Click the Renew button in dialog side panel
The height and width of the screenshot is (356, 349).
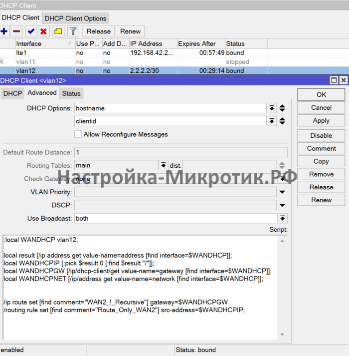[321, 200]
